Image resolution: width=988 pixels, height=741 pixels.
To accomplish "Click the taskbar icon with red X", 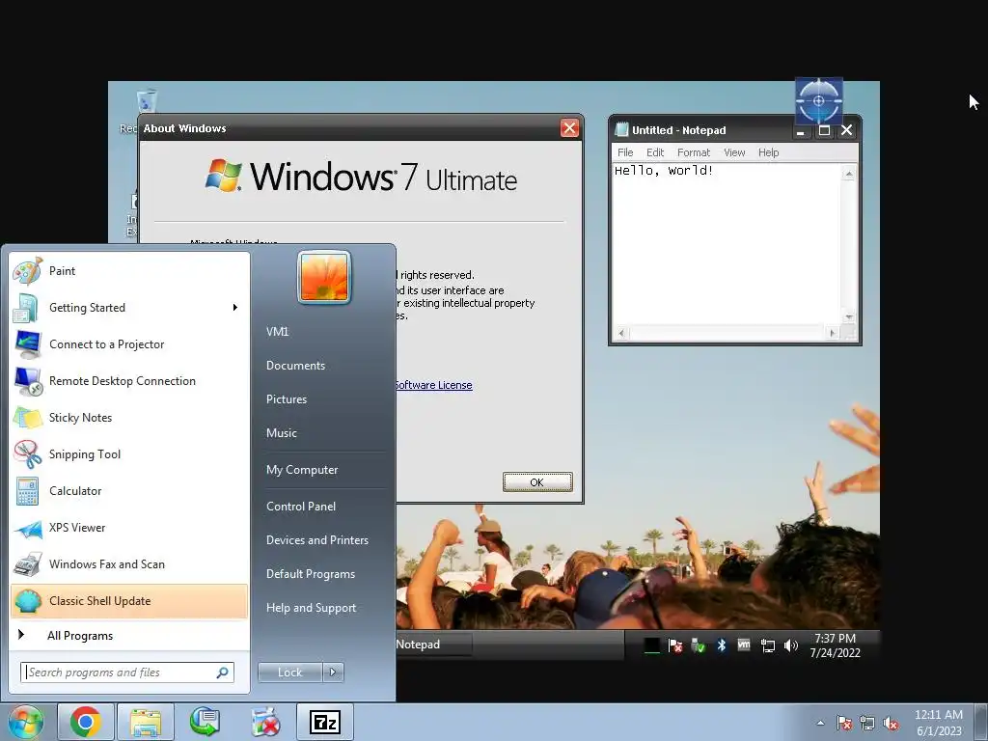I will point(265,722).
